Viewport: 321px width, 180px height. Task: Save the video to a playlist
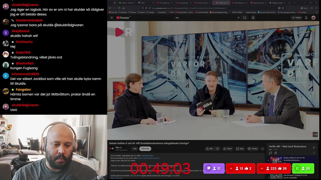(x=240, y=149)
